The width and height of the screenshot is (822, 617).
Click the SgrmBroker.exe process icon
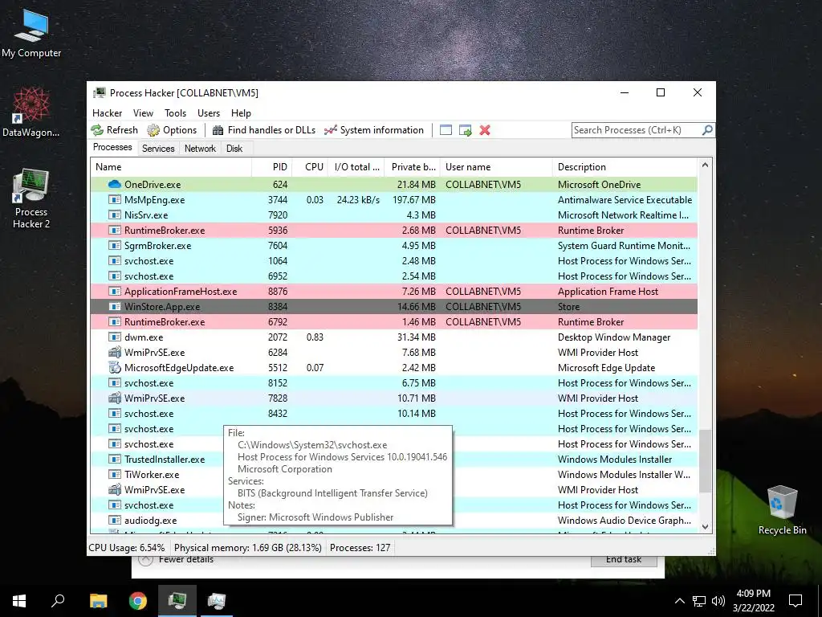(x=114, y=246)
